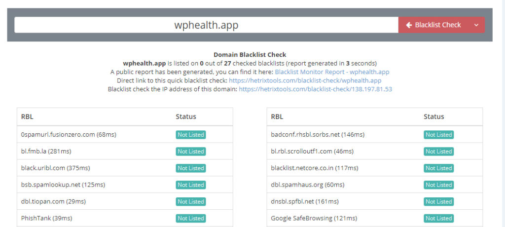Select the bsb.spamlookup.net row entry
The image size is (505, 227).
(125, 185)
